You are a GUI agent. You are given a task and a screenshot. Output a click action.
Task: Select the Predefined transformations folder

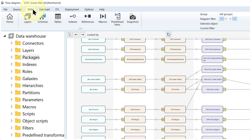coord(40,135)
